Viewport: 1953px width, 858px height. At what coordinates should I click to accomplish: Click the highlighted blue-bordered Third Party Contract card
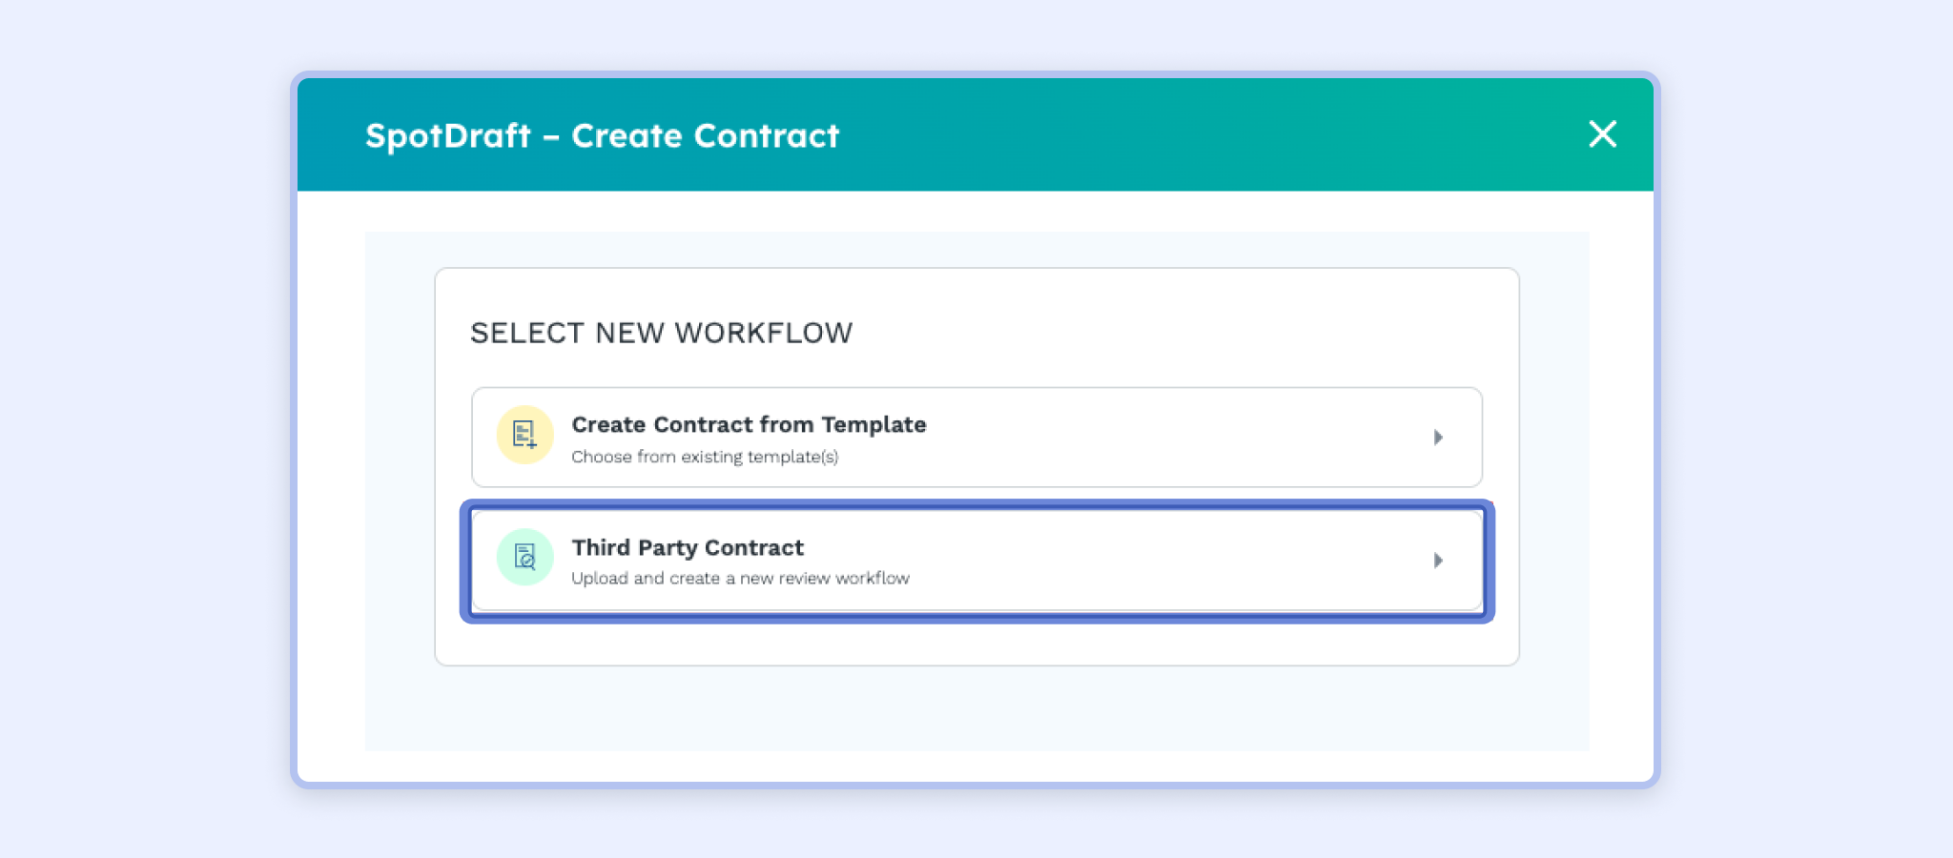pos(976,561)
